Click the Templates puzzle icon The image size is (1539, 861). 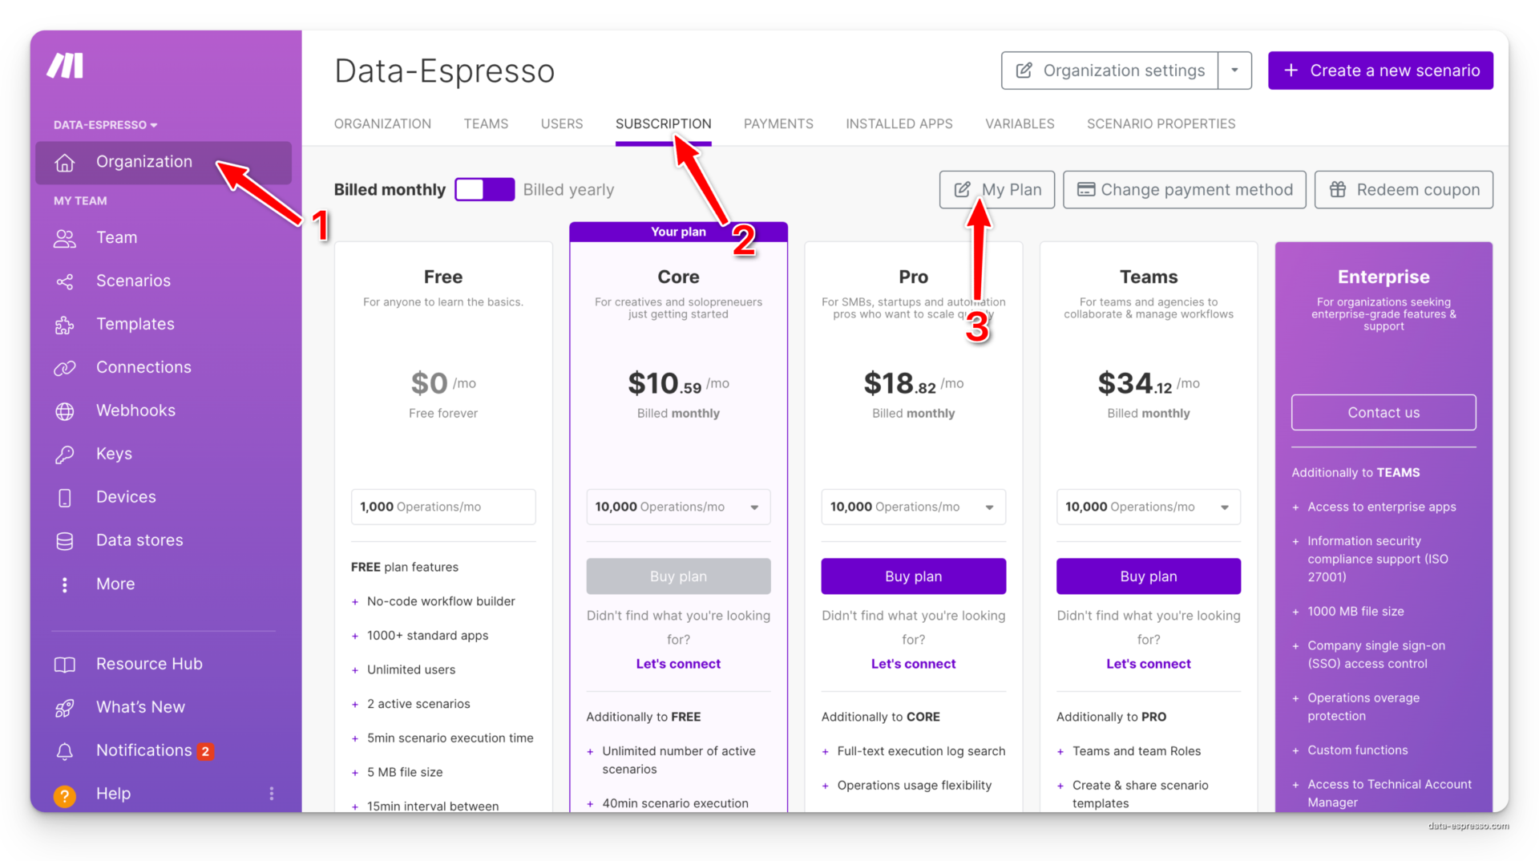[x=65, y=325]
